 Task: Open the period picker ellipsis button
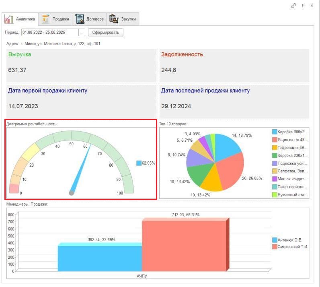point(82,32)
